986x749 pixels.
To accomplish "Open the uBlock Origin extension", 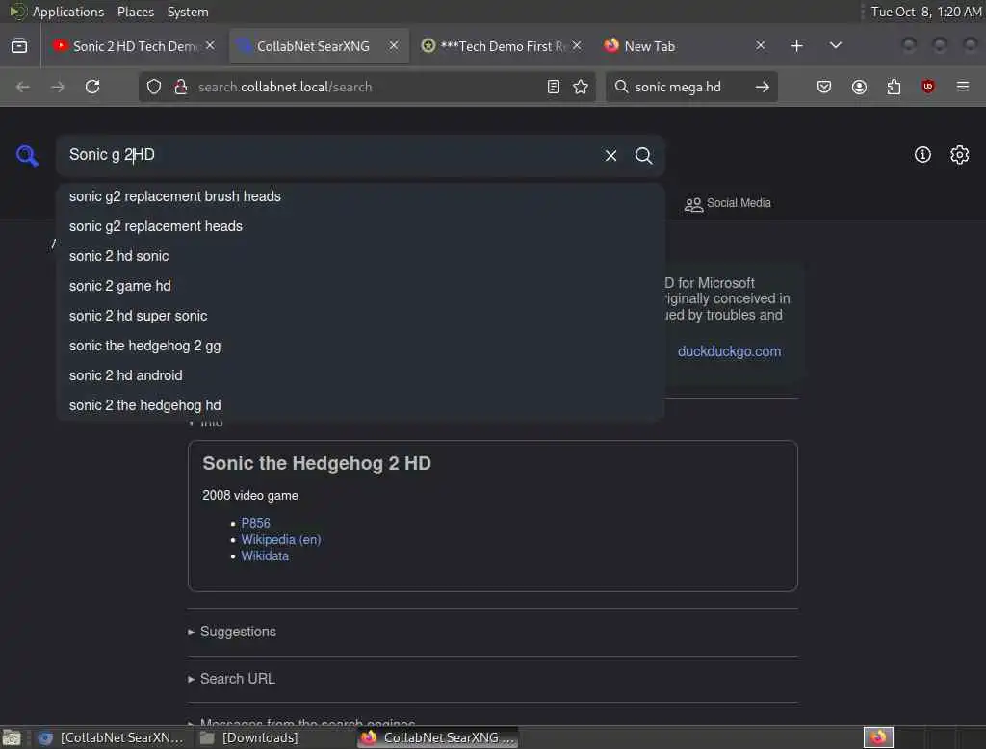I will (x=928, y=87).
